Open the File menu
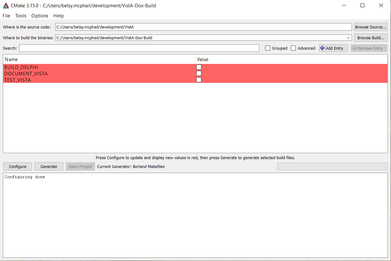This screenshot has width=391, height=261. coord(6,16)
